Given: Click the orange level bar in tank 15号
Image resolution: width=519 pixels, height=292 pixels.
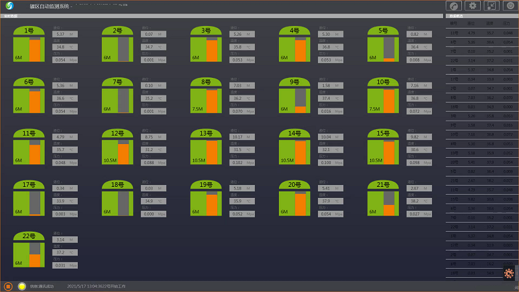Looking at the screenshot, I should 389,153.
